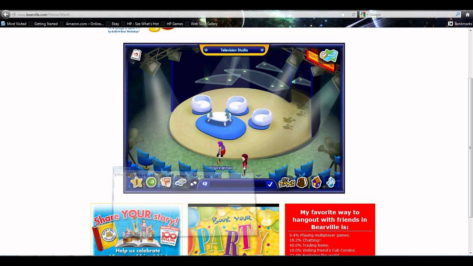Click in the game chat input field
This screenshot has width=473, height=266.
(x=238, y=184)
